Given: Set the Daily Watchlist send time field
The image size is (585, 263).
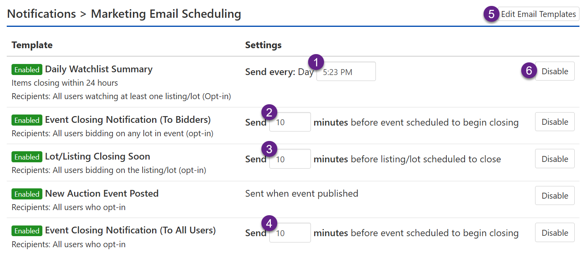Looking at the screenshot, I should click(x=346, y=71).
